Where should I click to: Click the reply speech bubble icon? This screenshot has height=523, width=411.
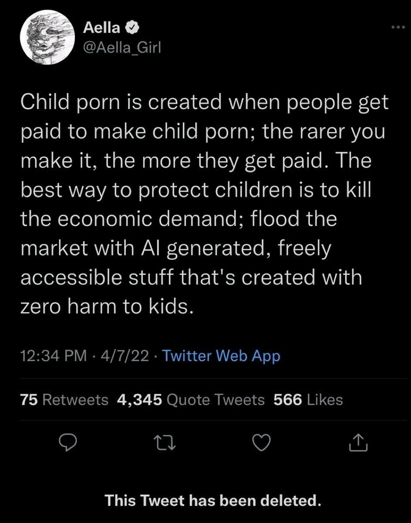tap(67, 444)
